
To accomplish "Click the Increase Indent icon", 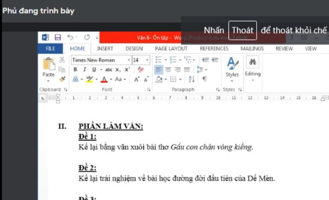I will tap(215, 60).
